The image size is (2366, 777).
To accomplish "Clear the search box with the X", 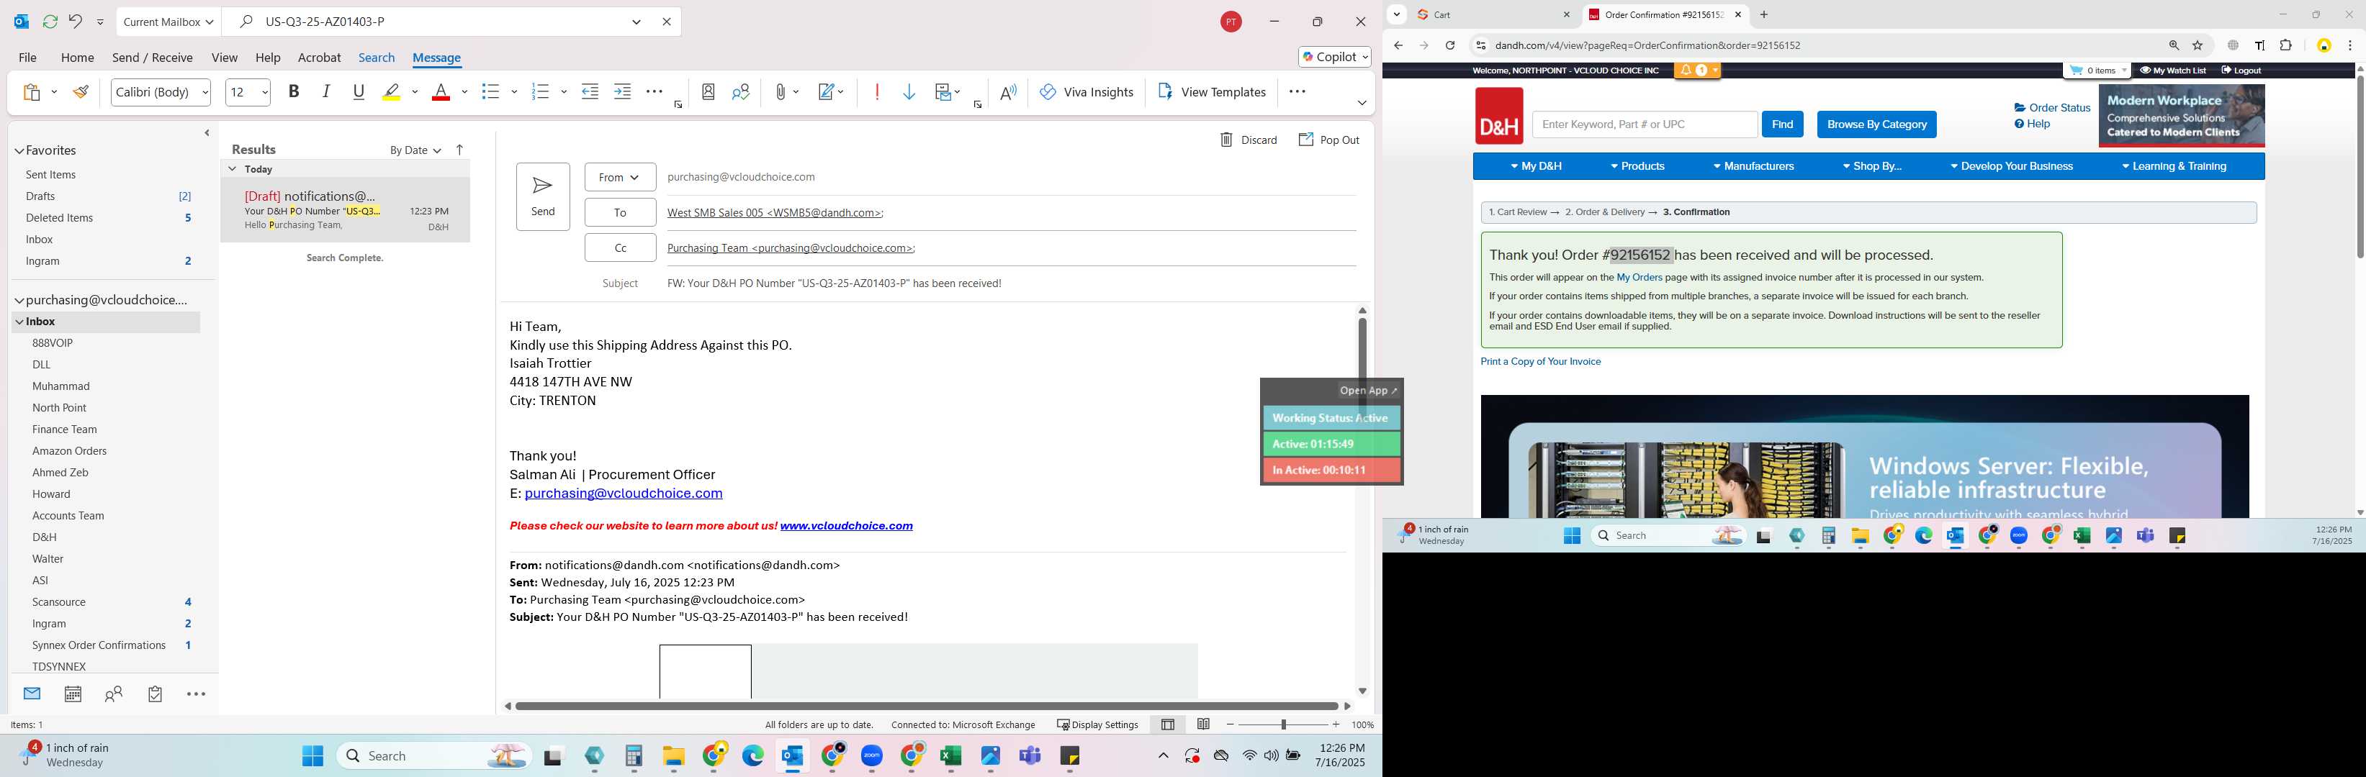I will pyautogui.click(x=667, y=22).
